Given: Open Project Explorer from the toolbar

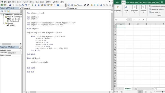Looking at the screenshot, I should point(45,5).
